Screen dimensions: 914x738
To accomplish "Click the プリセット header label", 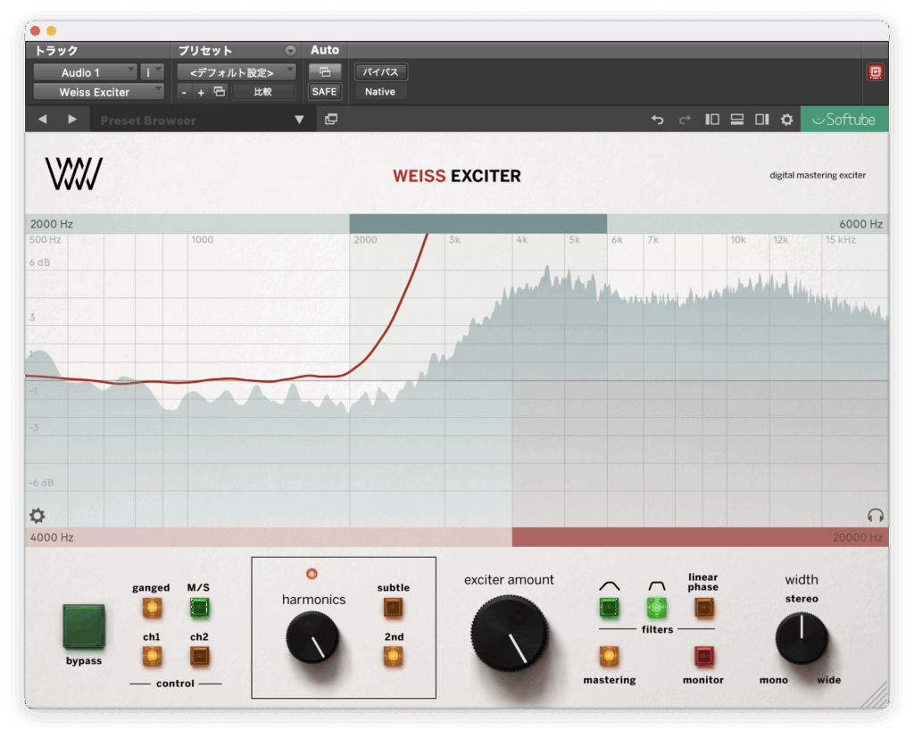I will click(x=204, y=51).
